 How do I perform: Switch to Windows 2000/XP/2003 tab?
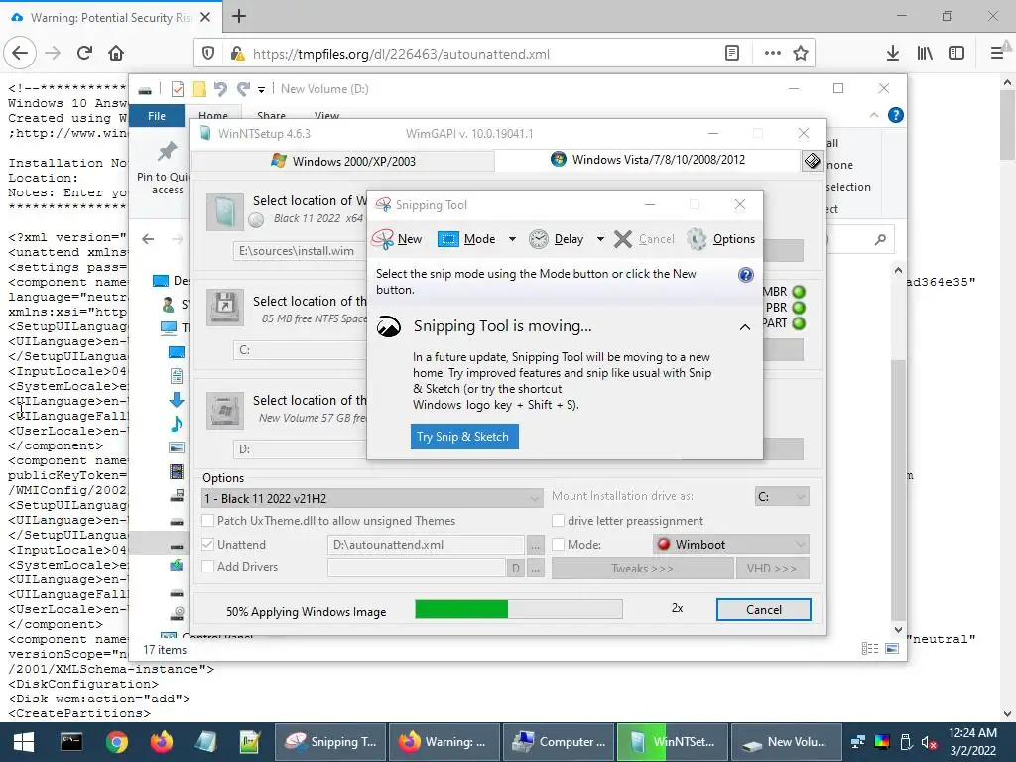[x=343, y=162]
